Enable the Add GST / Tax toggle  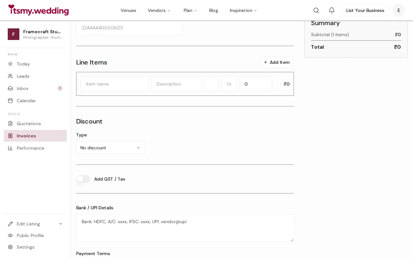(x=83, y=179)
